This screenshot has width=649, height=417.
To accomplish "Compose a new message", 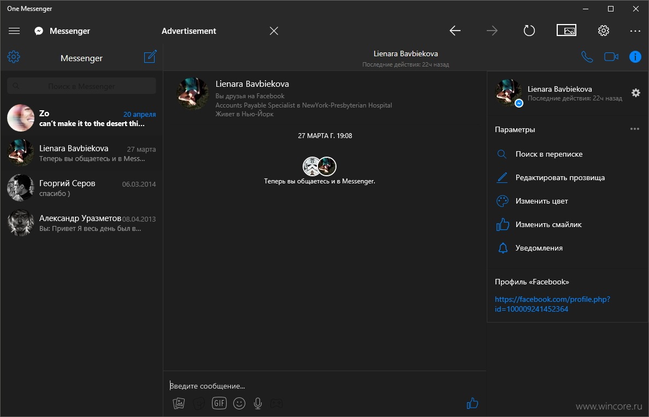I will [150, 57].
